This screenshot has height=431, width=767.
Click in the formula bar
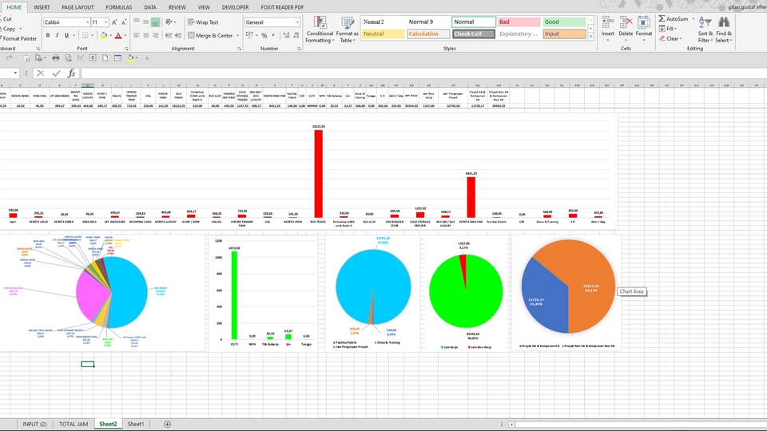pyautogui.click(x=423, y=73)
